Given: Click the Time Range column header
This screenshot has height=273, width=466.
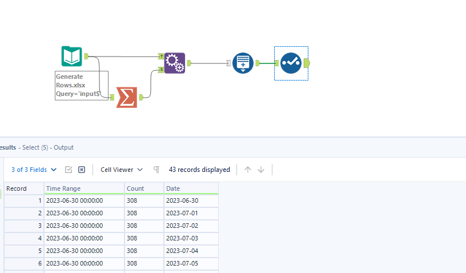Looking at the screenshot, I should (x=84, y=188).
